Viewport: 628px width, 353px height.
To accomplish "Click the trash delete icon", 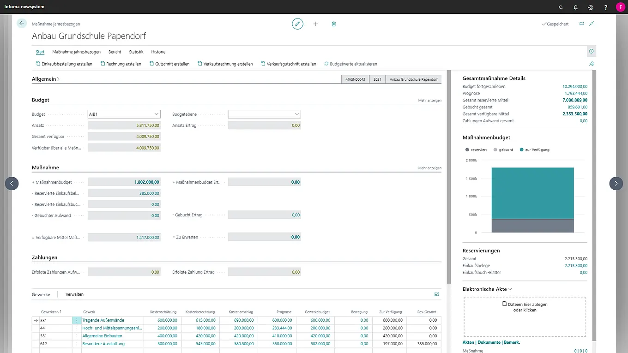I will click(x=334, y=24).
